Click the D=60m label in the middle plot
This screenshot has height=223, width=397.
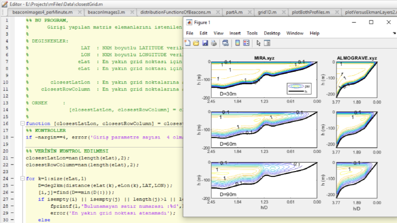pyautogui.click(x=228, y=144)
